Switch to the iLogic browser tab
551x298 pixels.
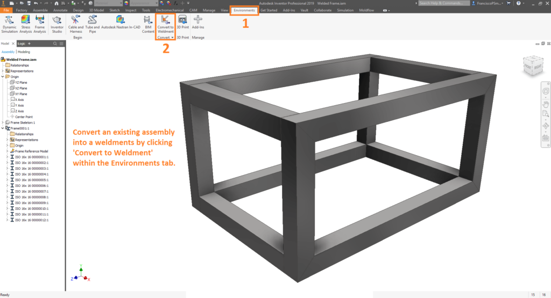point(22,43)
